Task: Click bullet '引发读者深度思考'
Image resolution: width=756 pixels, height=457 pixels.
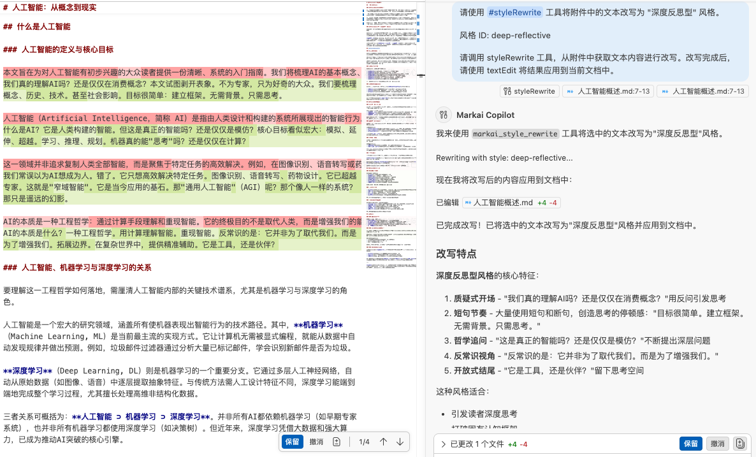Action: [x=484, y=414]
